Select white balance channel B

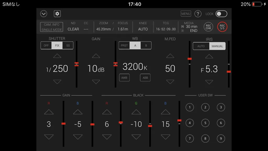click(x=146, y=45)
